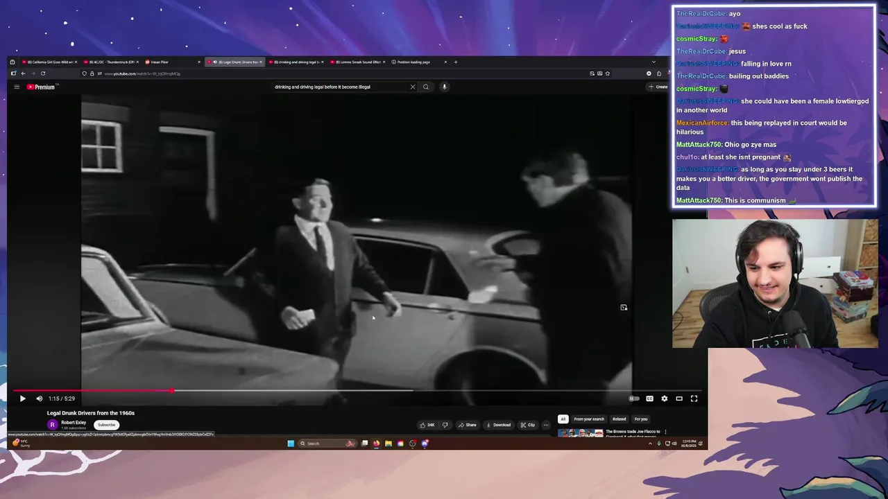Click the search magnifier button
This screenshot has height=499, width=888.
pyautogui.click(x=426, y=87)
